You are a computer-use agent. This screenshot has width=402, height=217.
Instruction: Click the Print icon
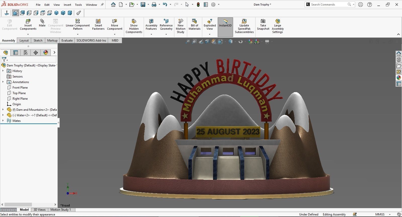pyautogui.click(x=154, y=5)
